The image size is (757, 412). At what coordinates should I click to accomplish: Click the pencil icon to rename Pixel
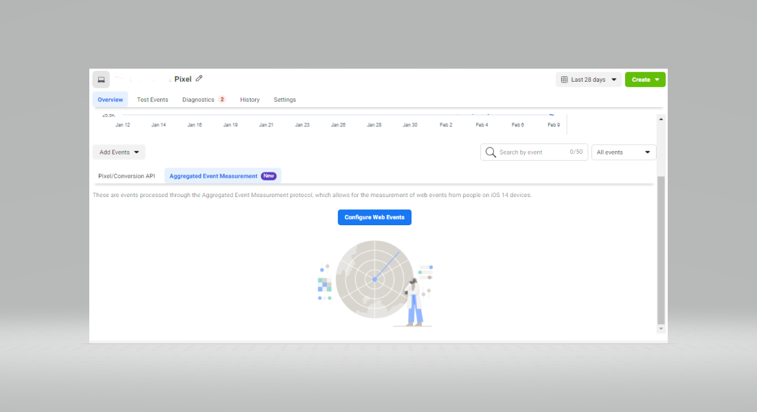(199, 79)
